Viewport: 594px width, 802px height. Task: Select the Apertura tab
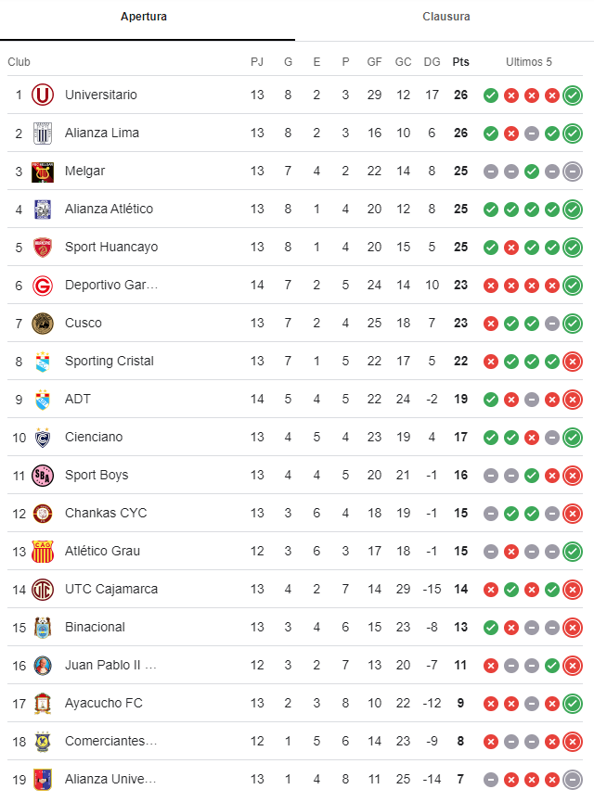tap(144, 17)
